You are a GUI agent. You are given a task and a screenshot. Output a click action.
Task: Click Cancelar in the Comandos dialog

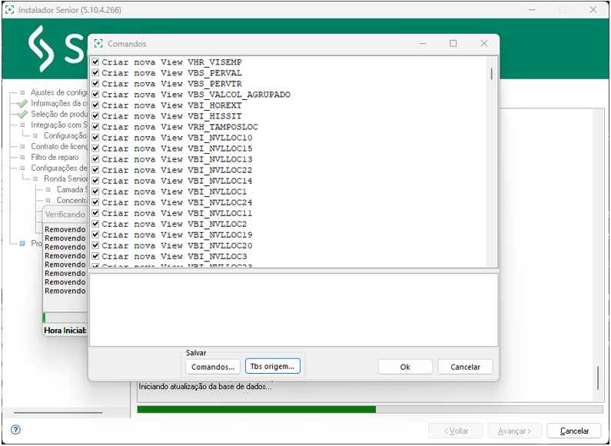click(x=465, y=367)
